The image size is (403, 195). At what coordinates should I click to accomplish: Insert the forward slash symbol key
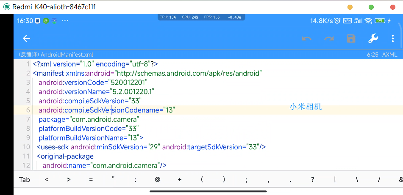click(379, 180)
